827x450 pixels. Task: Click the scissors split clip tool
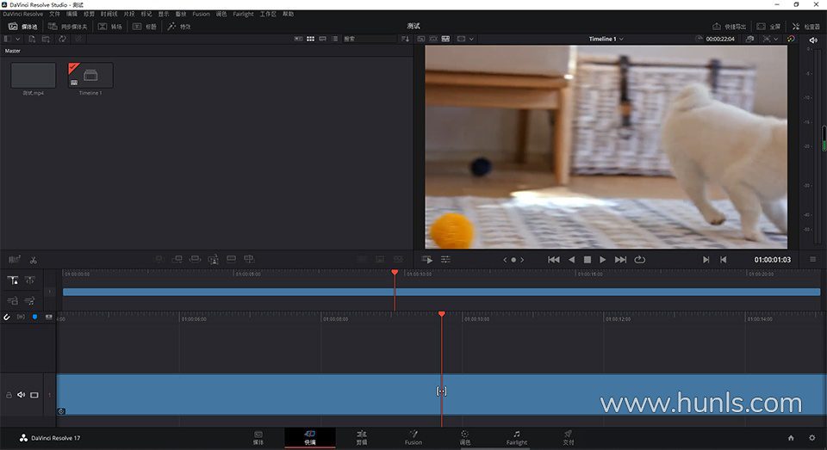coord(34,260)
